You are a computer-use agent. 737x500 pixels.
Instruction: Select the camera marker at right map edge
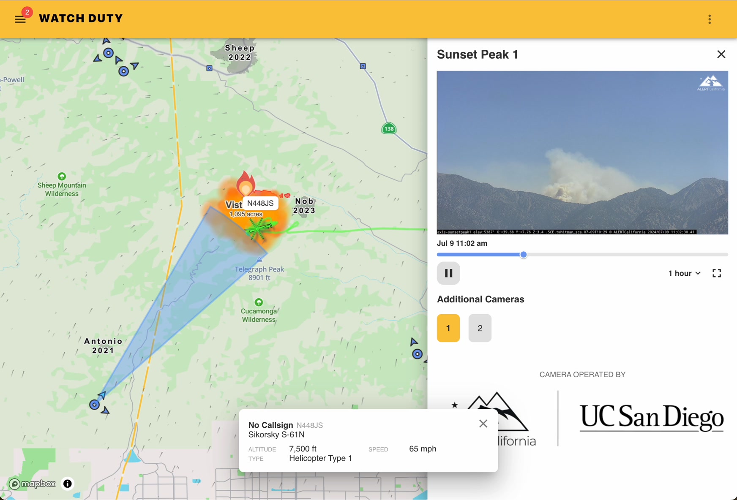click(x=417, y=354)
